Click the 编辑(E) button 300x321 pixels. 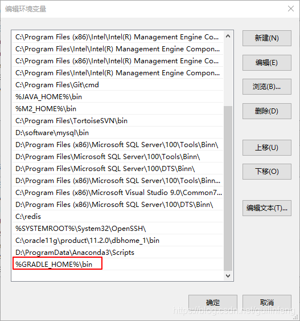coord(266,63)
